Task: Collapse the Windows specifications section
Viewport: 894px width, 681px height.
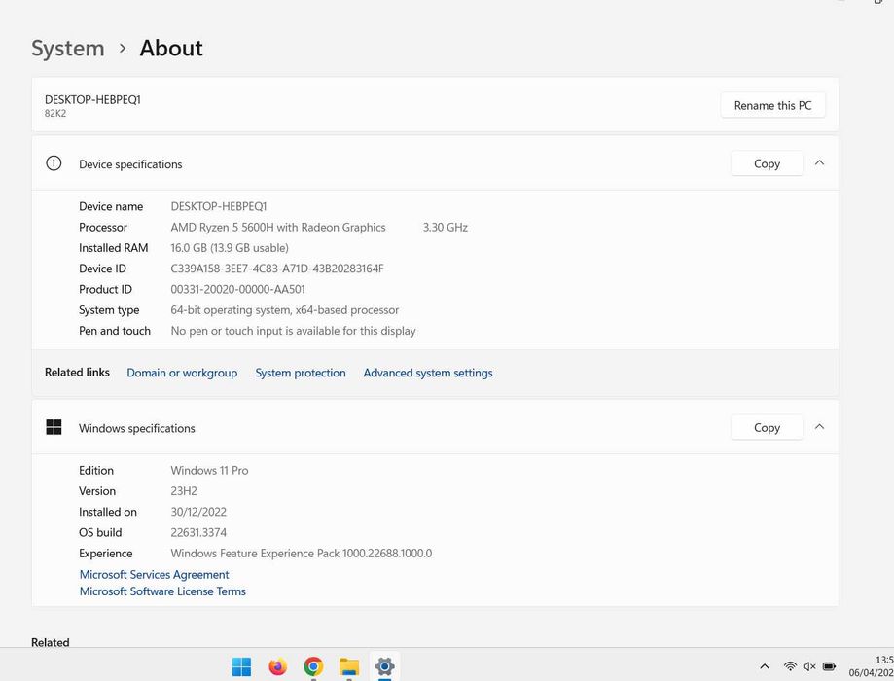Action: tap(819, 427)
